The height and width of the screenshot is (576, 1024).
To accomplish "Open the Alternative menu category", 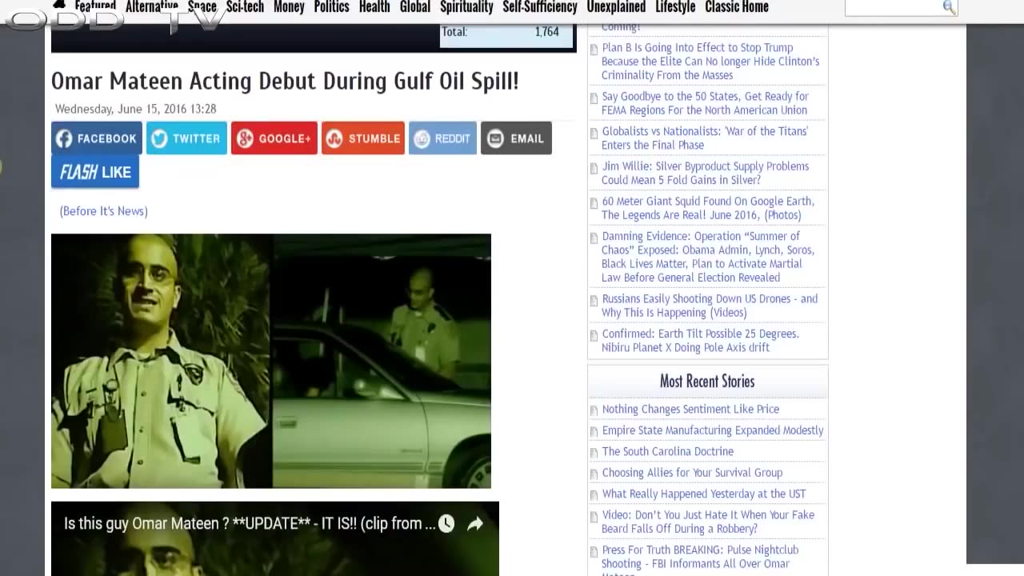I will tap(152, 7).
